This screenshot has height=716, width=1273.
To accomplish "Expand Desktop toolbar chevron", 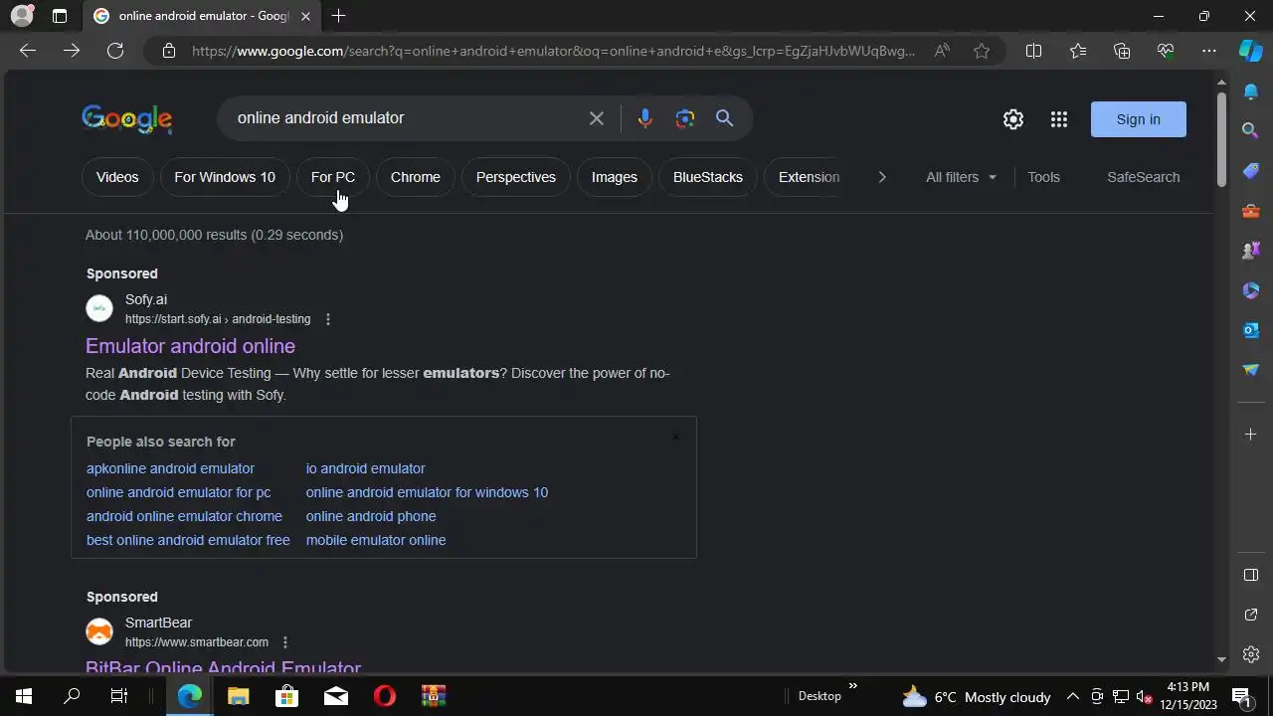I will tap(852, 686).
